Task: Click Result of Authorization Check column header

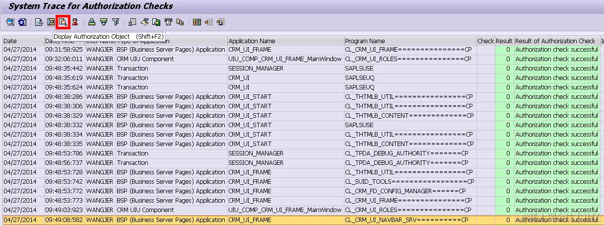Action: 557,41
